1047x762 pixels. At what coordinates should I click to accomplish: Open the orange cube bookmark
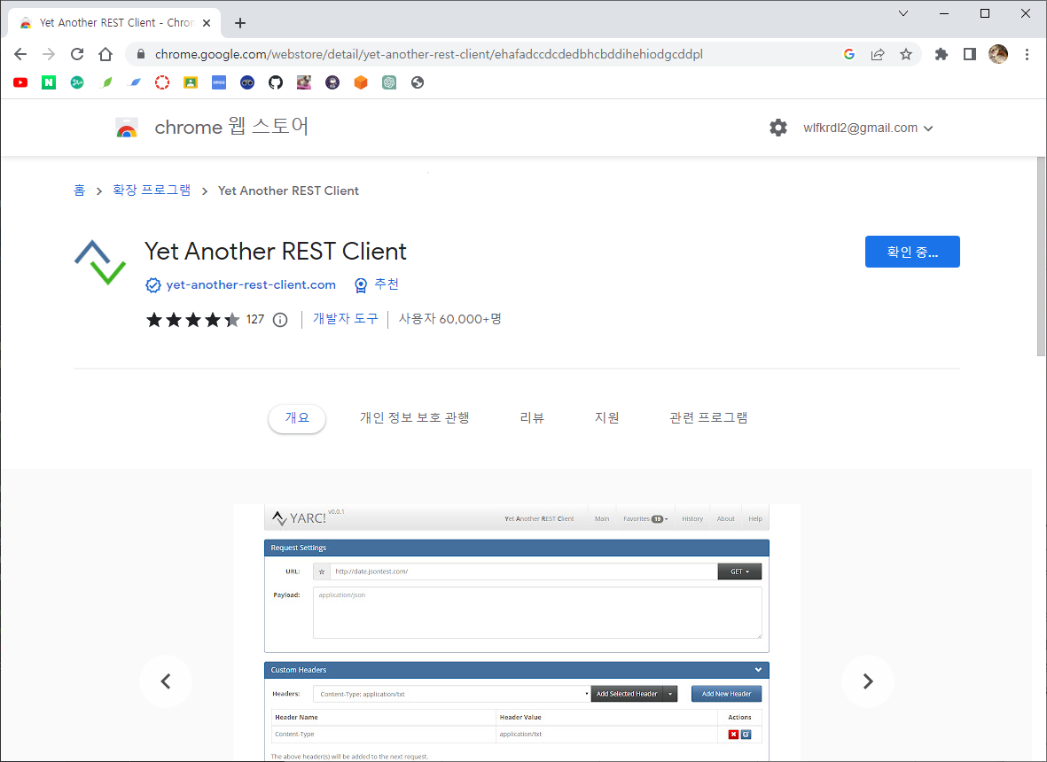[361, 82]
